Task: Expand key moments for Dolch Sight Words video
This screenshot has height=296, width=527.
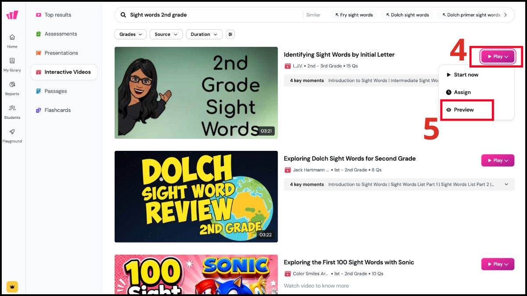Action: pyautogui.click(x=506, y=185)
